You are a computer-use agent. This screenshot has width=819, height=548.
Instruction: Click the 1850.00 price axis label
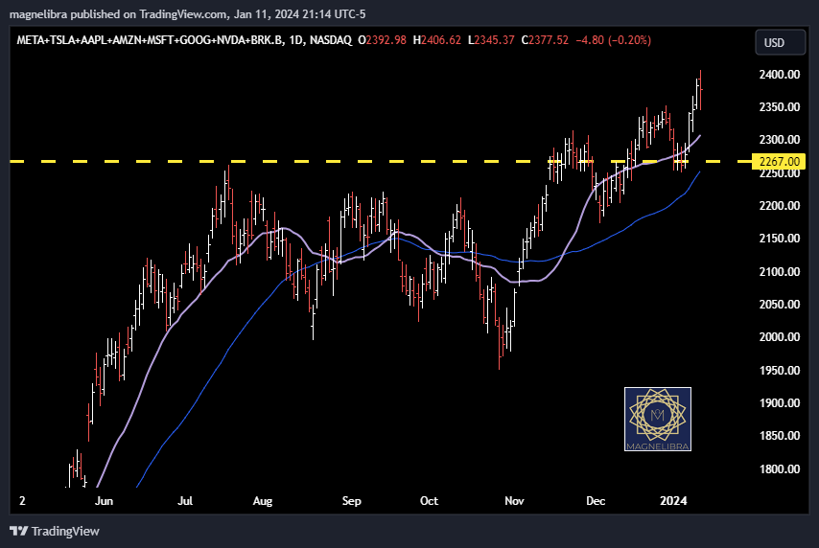point(780,436)
